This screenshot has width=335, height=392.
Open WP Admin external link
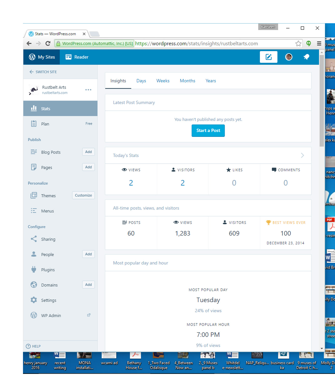coord(51,315)
